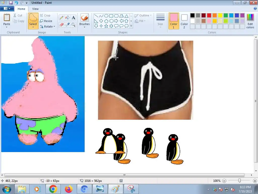Choose the Pentagon shape
Viewport: 258px width, 194px height.
coord(106,21)
